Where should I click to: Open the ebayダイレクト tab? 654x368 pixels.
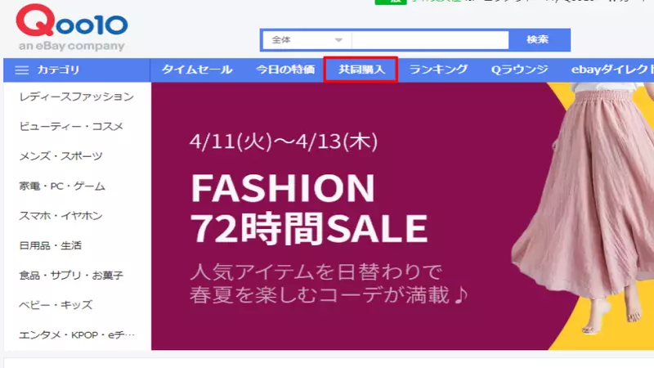(611, 70)
